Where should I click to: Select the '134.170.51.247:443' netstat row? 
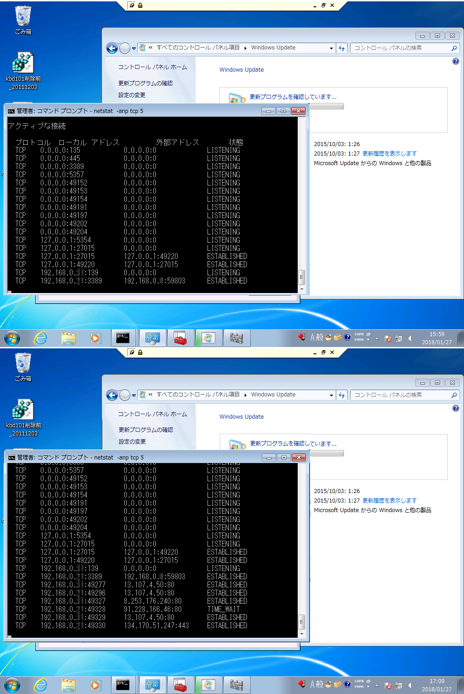131,626
